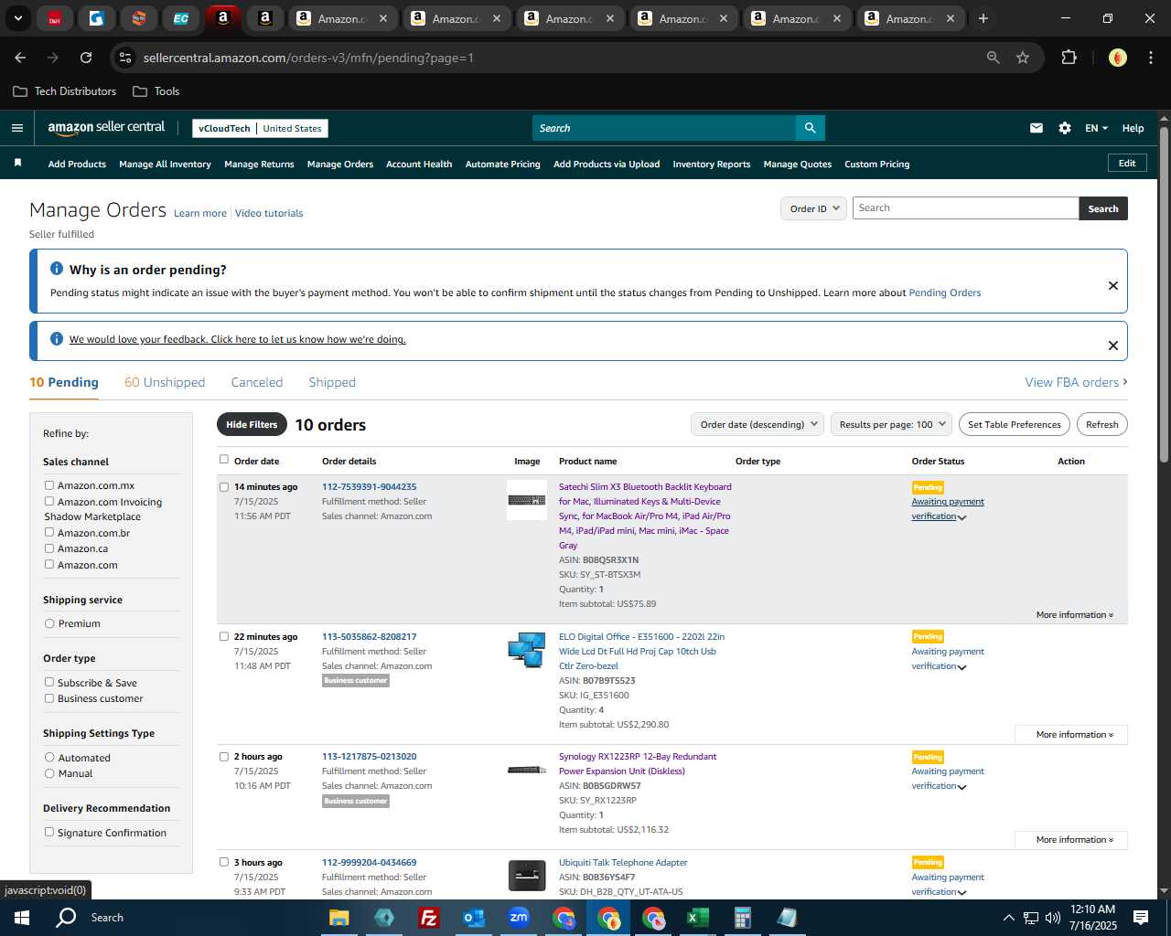Screen dimensions: 1171x936
Task: Open the Order date (descending) sort dropdown
Action: pos(757,424)
